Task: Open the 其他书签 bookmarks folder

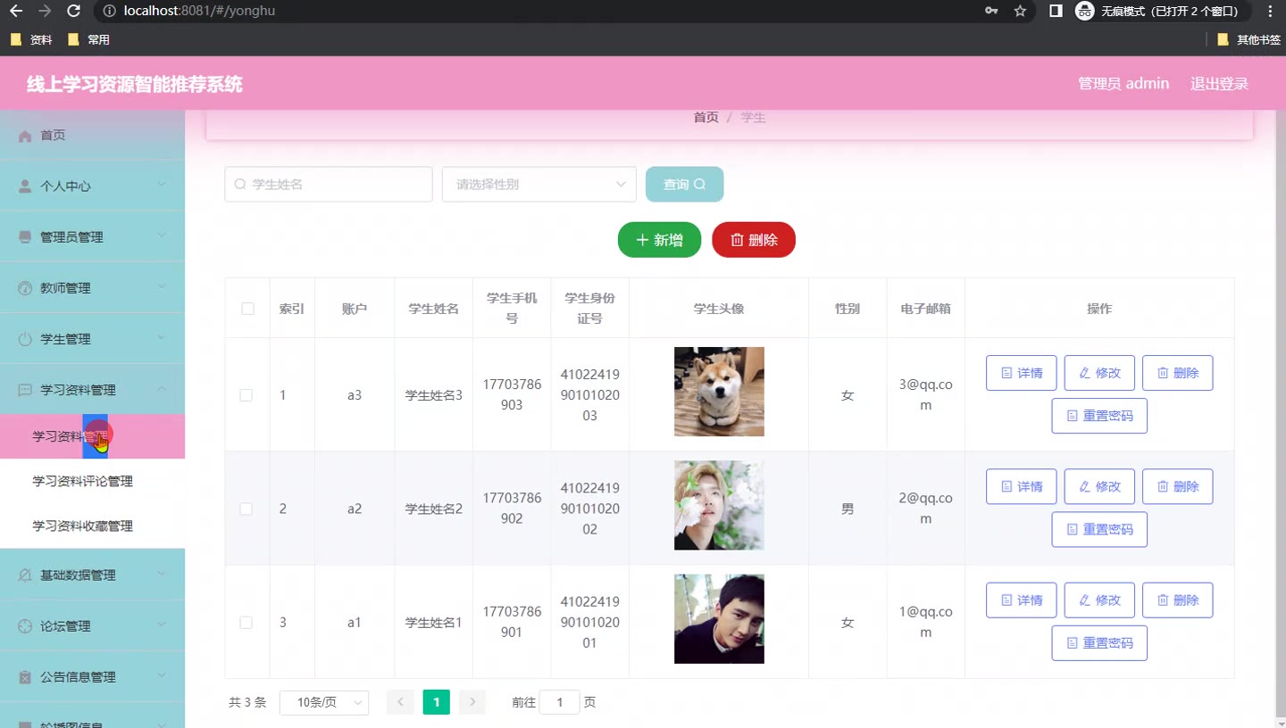Action: point(1248,40)
